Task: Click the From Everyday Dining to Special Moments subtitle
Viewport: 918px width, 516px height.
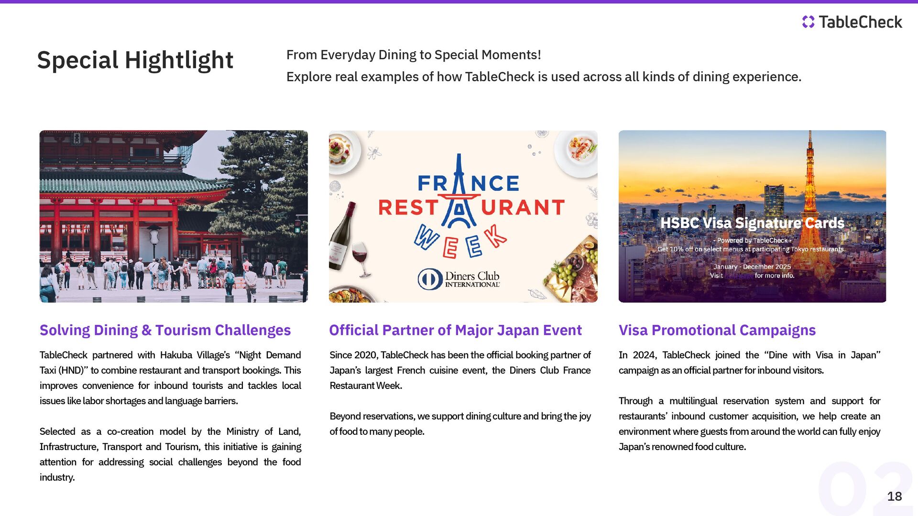Action: pyautogui.click(x=414, y=55)
